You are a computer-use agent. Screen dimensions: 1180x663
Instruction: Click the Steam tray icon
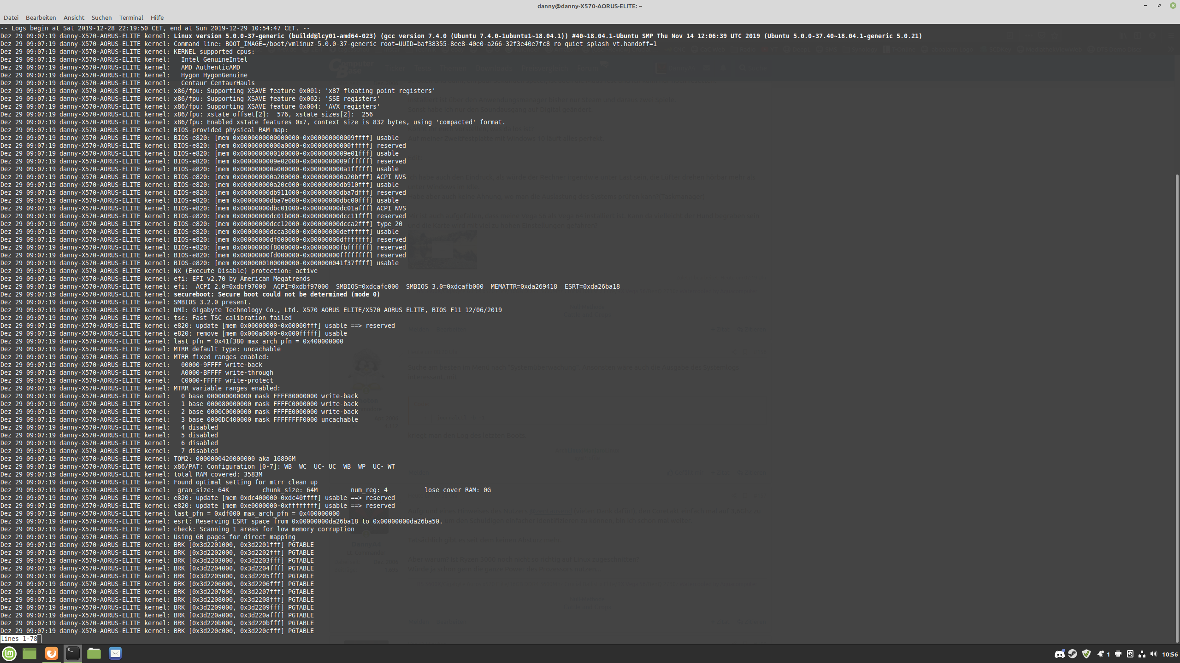(x=1073, y=654)
